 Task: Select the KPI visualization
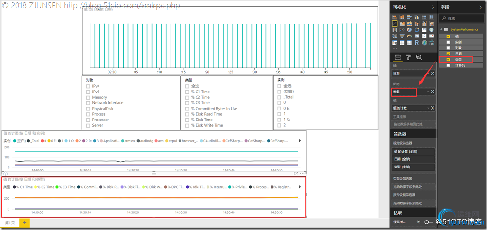click(x=432, y=36)
